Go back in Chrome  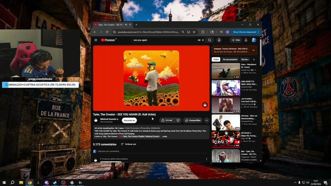pyautogui.click(x=95, y=32)
